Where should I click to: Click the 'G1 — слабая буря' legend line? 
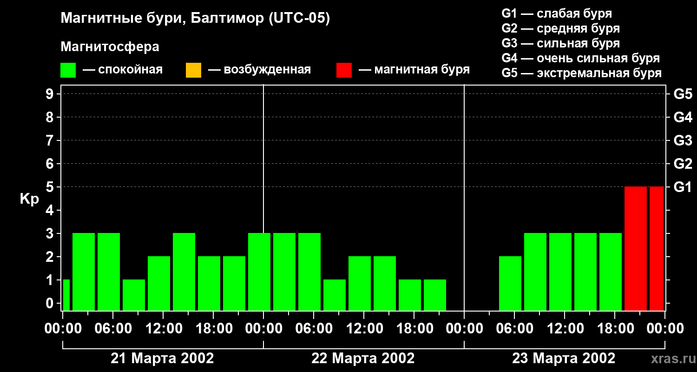(557, 13)
